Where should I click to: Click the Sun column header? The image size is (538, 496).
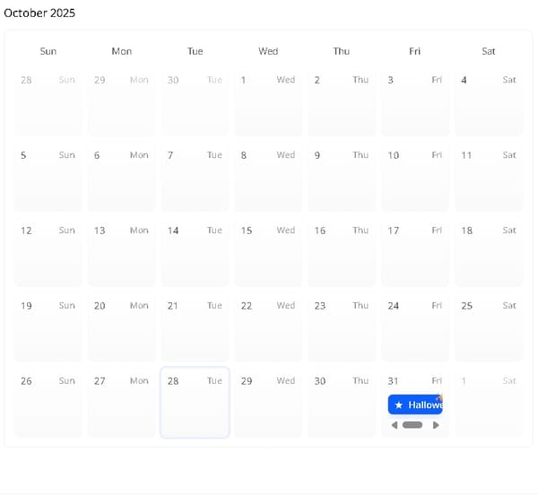48,51
